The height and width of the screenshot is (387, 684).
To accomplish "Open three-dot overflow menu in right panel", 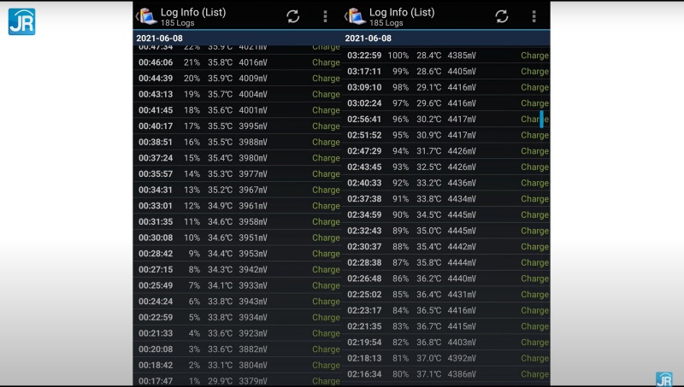I will click(x=534, y=16).
